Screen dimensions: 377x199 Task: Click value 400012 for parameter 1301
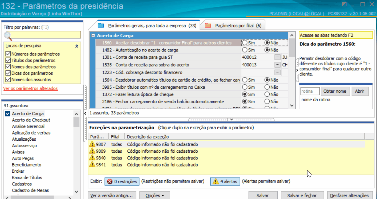click(249, 57)
